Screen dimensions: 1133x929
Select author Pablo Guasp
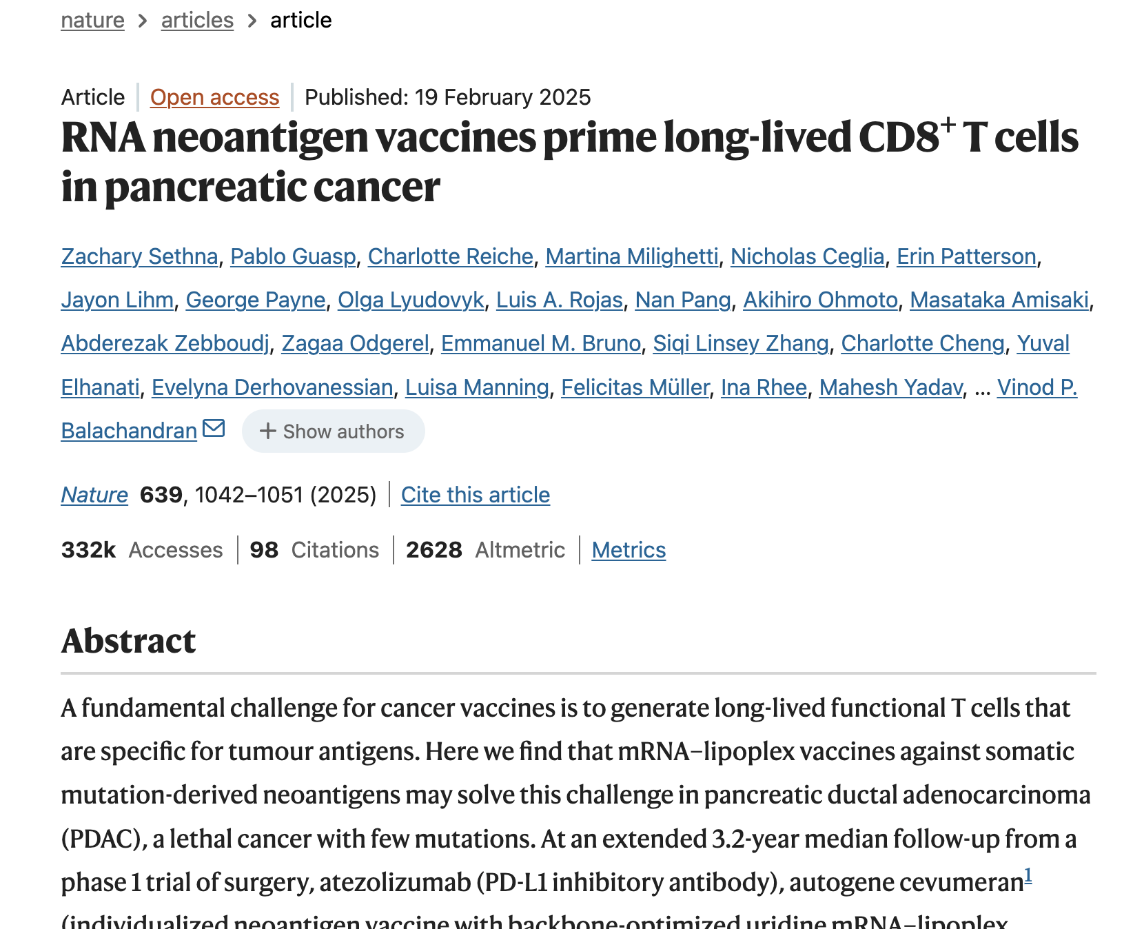pyautogui.click(x=293, y=256)
